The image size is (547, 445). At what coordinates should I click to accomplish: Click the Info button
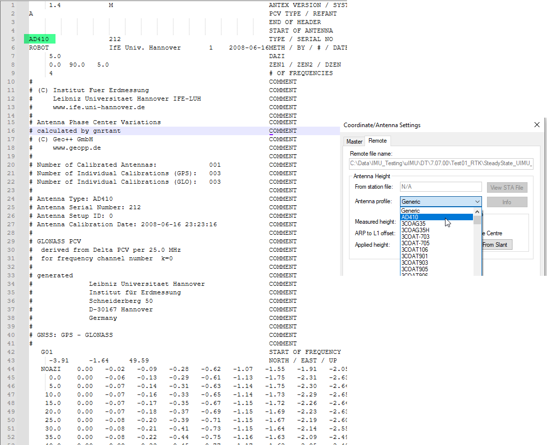click(x=507, y=202)
